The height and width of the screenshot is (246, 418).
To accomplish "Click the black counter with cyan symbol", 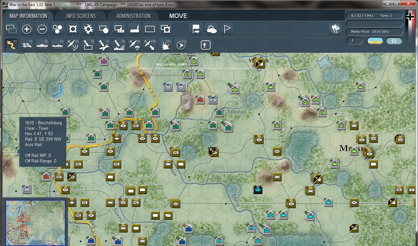I will coord(258,190).
